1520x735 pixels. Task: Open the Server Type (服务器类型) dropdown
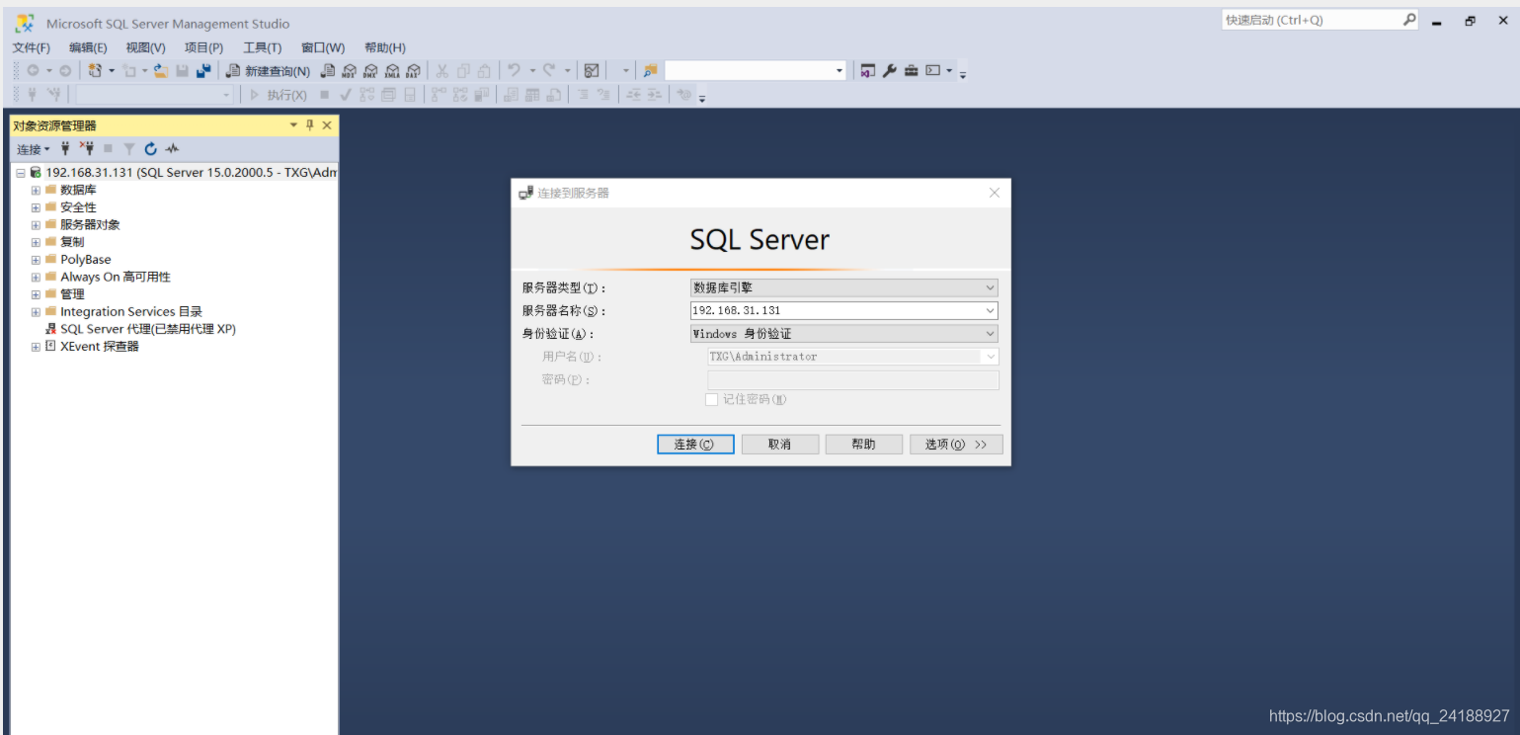[990, 287]
